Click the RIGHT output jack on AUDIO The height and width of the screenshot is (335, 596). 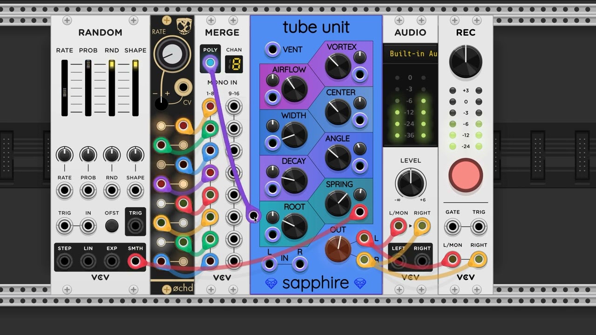422,261
